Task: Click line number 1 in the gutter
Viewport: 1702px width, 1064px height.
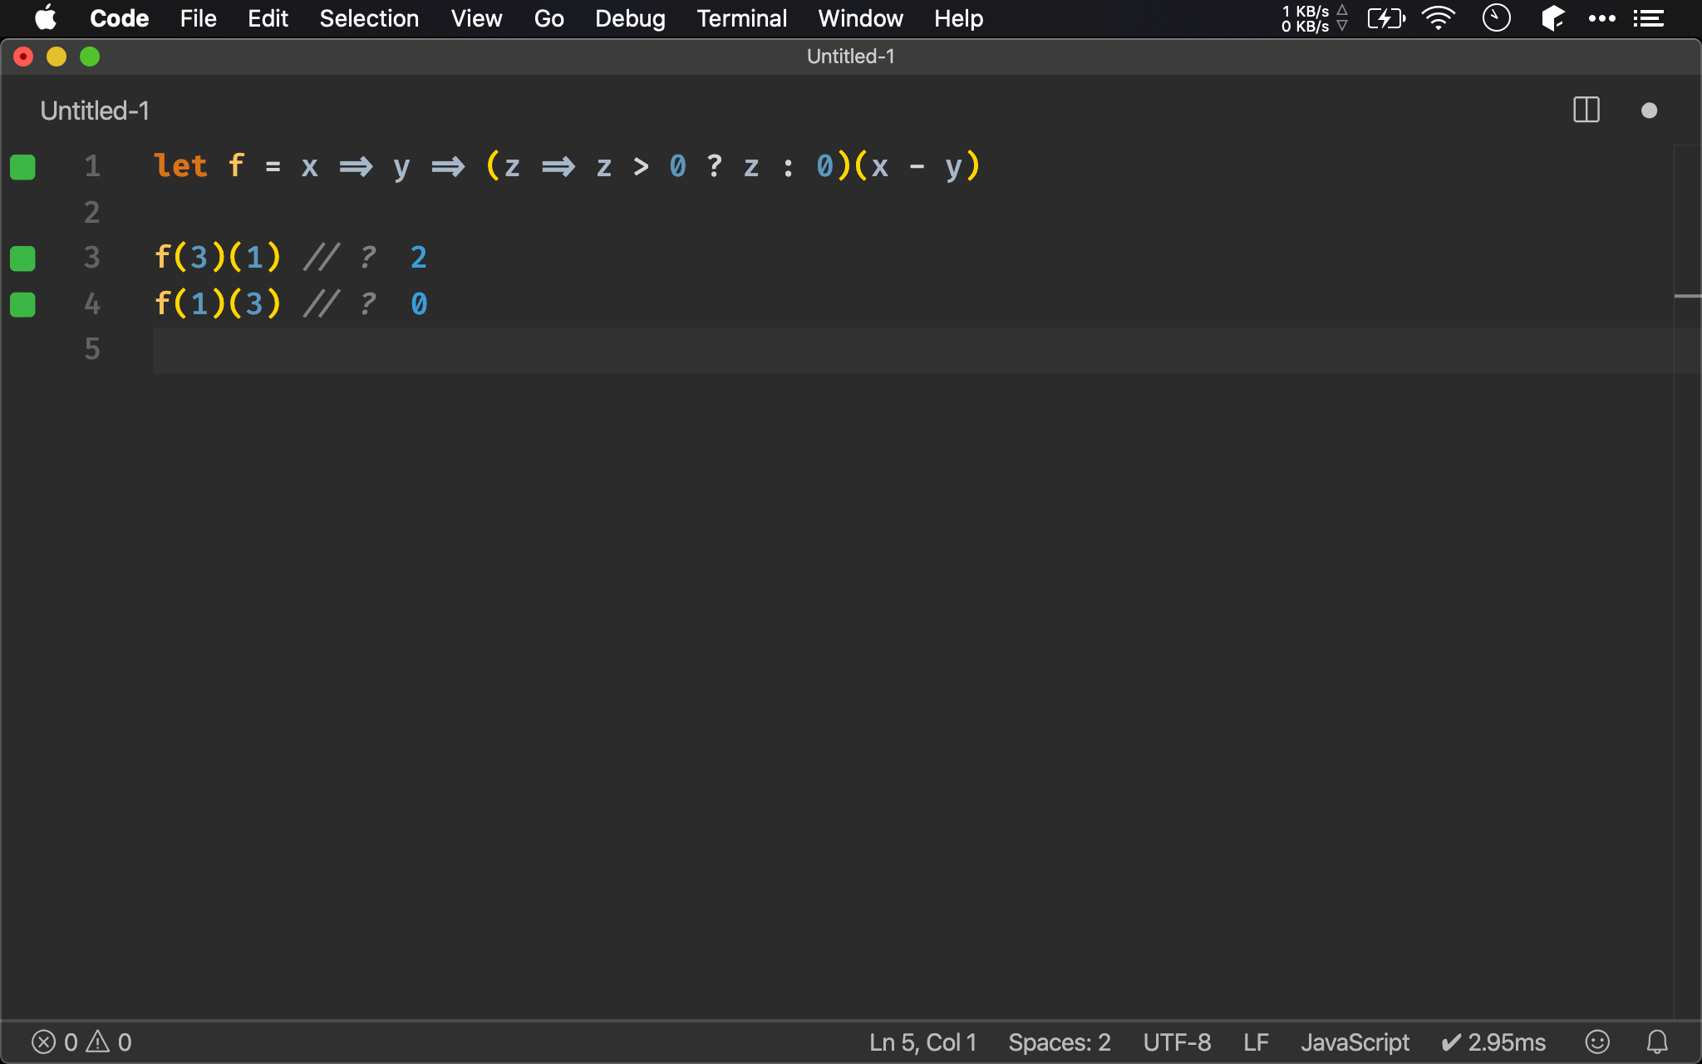Action: tap(92, 166)
